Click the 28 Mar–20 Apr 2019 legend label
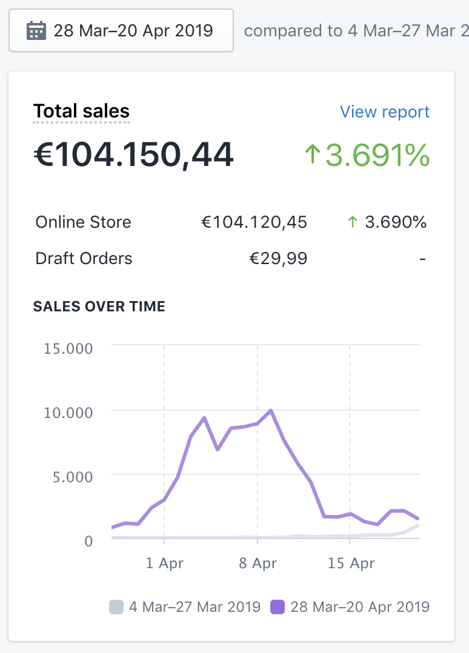The image size is (469, 653). pos(360,607)
